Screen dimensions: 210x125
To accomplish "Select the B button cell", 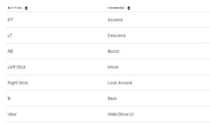I will (x=9, y=98).
